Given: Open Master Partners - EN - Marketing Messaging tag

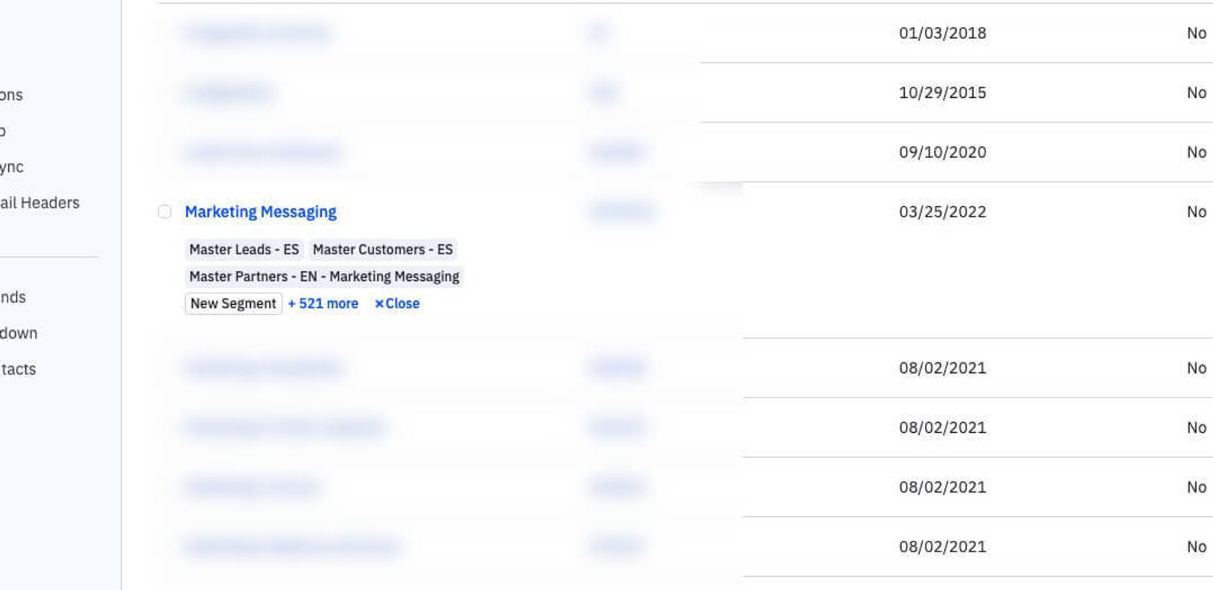Looking at the screenshot, I should click(324, 277).
